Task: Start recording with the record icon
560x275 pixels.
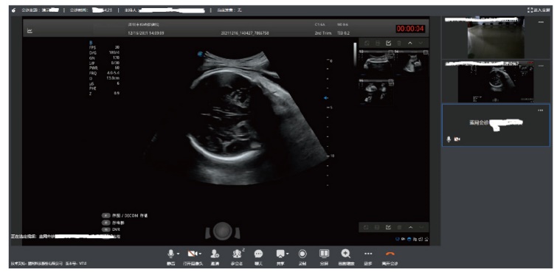Action: (x=303, y=254)
